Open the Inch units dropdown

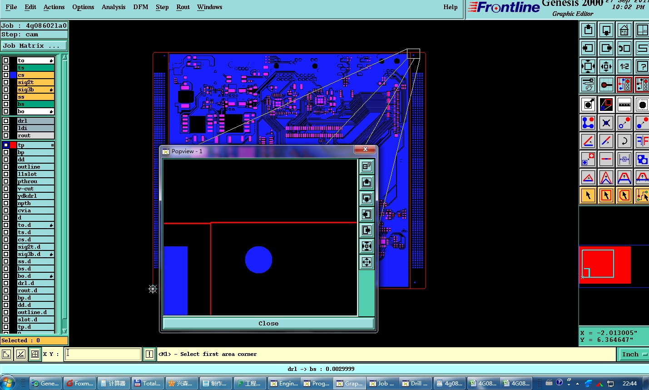(x=634, y=354)
